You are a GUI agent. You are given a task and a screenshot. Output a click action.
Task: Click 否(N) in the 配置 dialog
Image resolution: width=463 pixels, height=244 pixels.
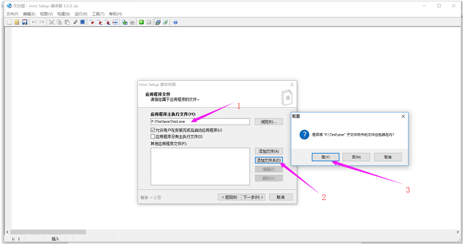(356, 157)
